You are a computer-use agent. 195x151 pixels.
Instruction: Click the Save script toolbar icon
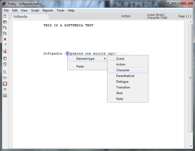[x=5, y=28]
